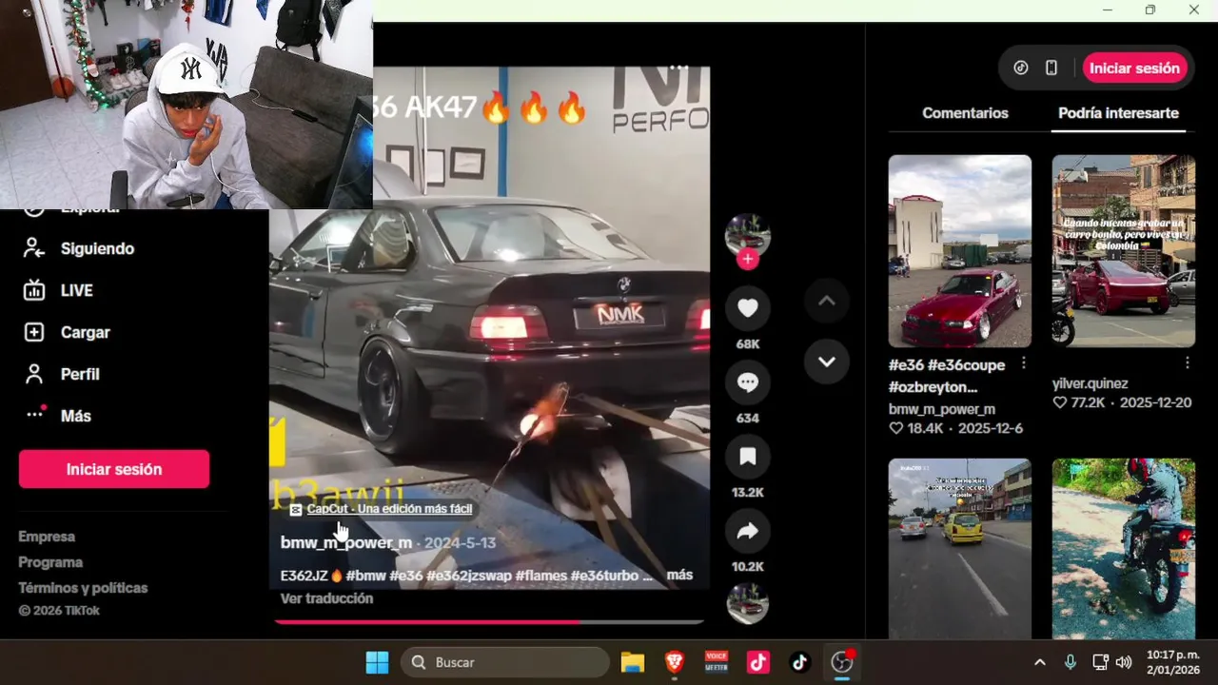The height and width of the screenshot is (685, 1218).
Task: Open the OBS taskbar icon
Action: [x=842, y=662]
